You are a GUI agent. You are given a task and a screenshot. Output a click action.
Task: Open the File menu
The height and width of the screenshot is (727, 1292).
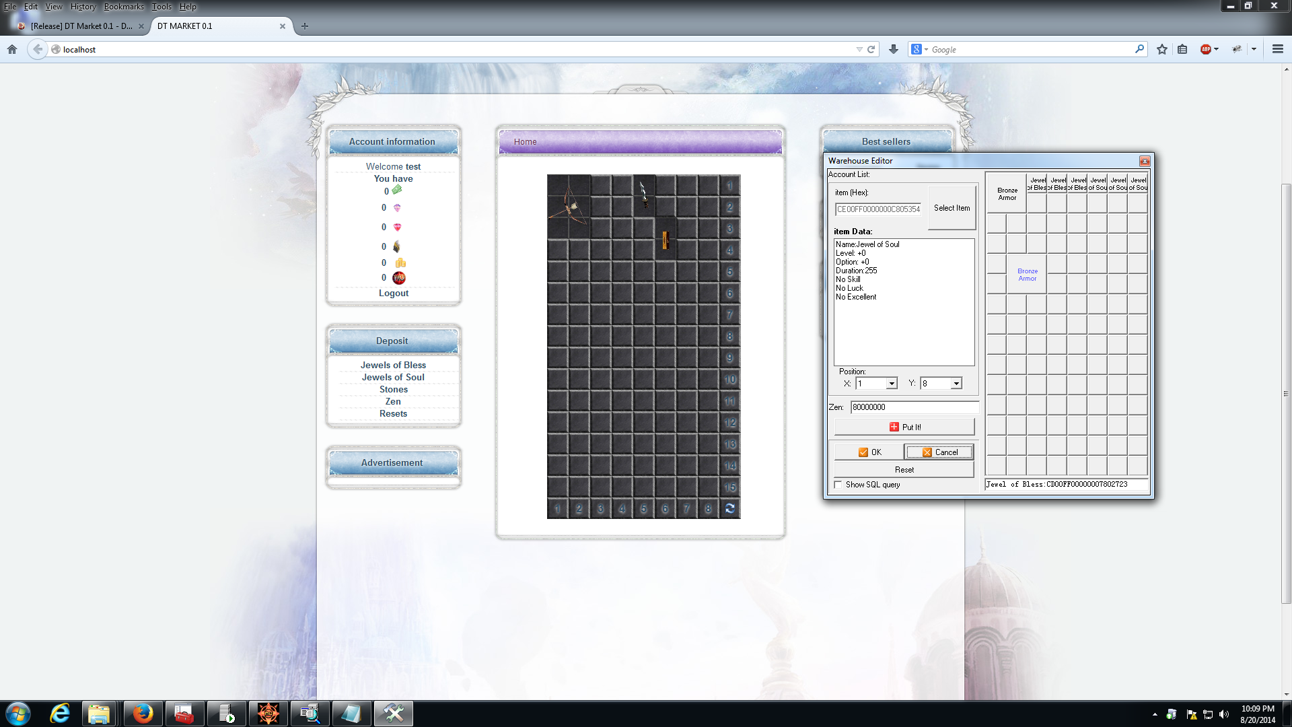tap(10, 7)
